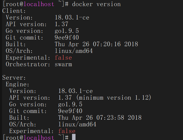Viewport: 183px width, 140px height.
Task: Click the 'docker version' command text
Action: click(x=96, y=4)
